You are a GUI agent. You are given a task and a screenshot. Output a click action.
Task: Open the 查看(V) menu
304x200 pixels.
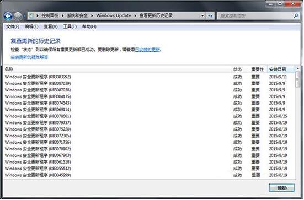click(51, 26)
